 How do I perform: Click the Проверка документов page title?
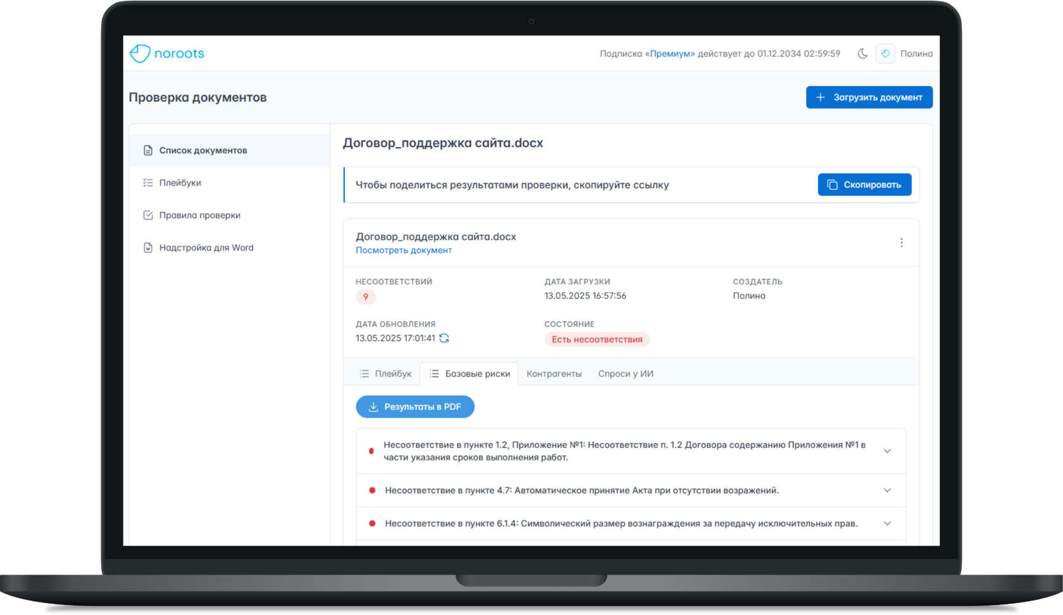[197, 97]
